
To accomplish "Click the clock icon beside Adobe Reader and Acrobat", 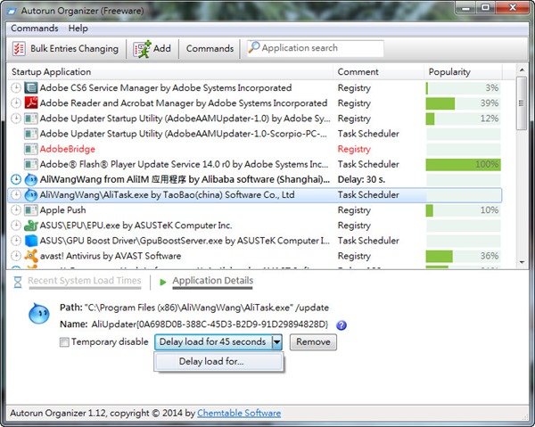I will 16,103.
